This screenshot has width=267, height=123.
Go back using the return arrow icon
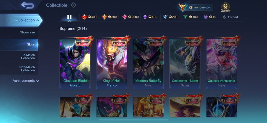point(28,5)
